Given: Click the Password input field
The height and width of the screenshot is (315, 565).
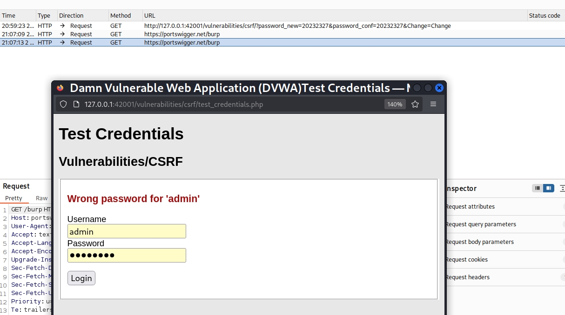Looking at the screenshot, I should [127, 255].
